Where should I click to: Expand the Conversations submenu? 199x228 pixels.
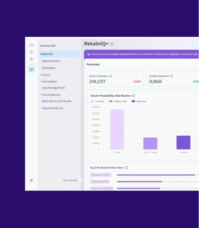[x=50, y=95]
